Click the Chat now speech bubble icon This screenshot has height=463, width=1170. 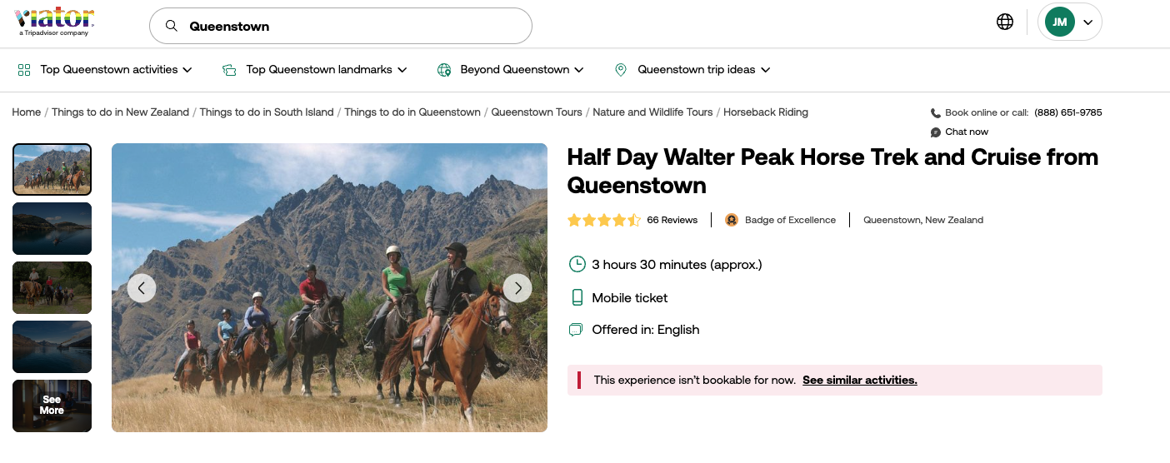(x=936, y=132)
